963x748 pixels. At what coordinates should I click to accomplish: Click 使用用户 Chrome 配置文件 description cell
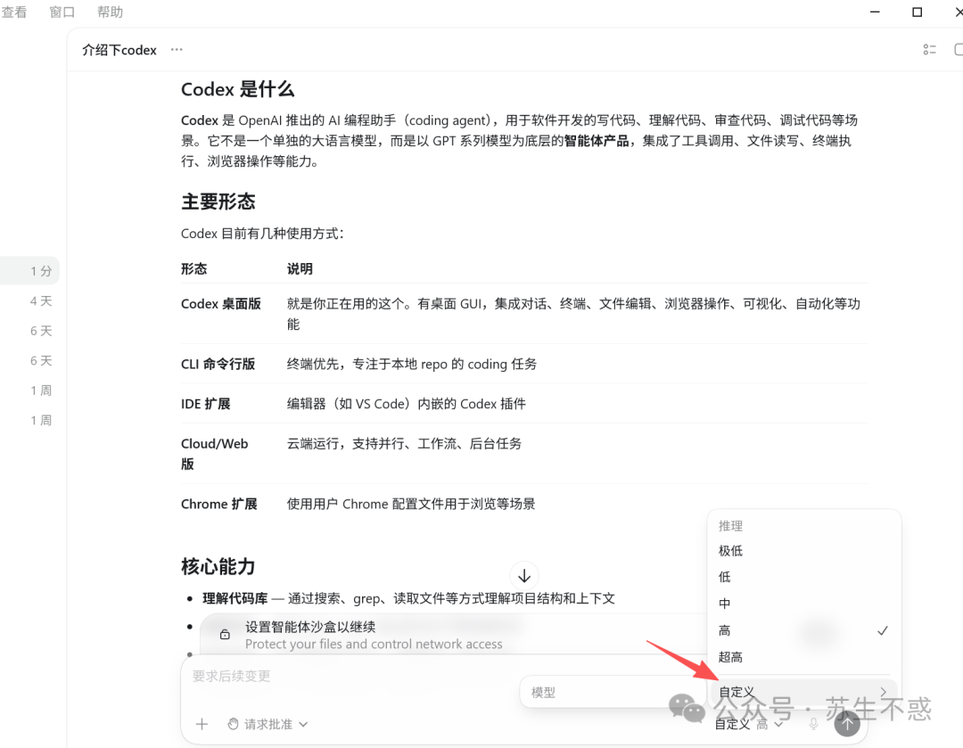point(411,504)
